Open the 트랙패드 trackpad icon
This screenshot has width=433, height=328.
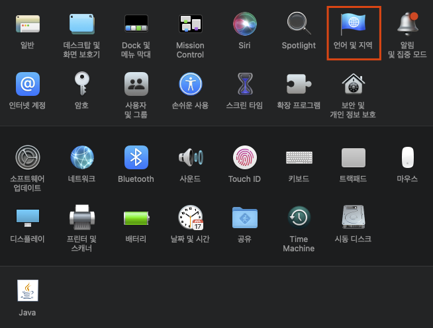coord(353,157)
